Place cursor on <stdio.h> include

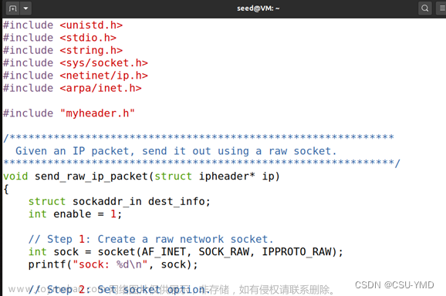click(x=88, y=38)
